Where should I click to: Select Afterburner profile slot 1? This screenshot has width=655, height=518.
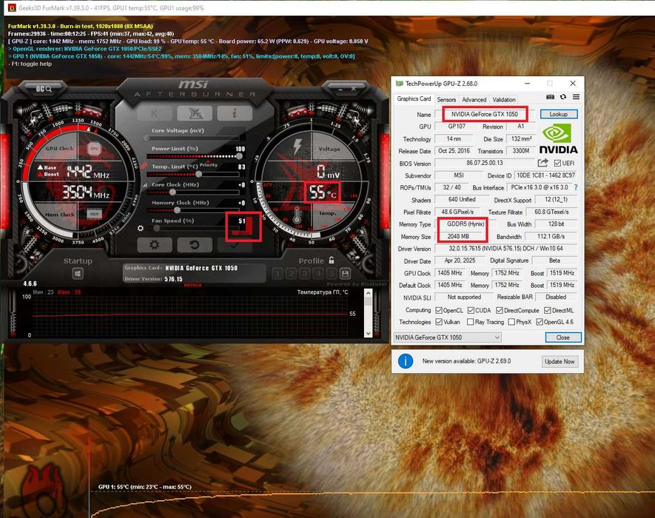pyautogui.click(x=278, y=274)
